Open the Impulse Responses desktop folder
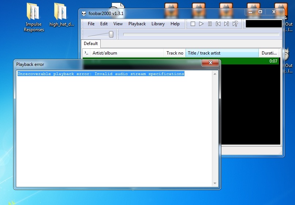Image resolution: width=295 pixels, height=205 pixels. [x=34, y=16]
